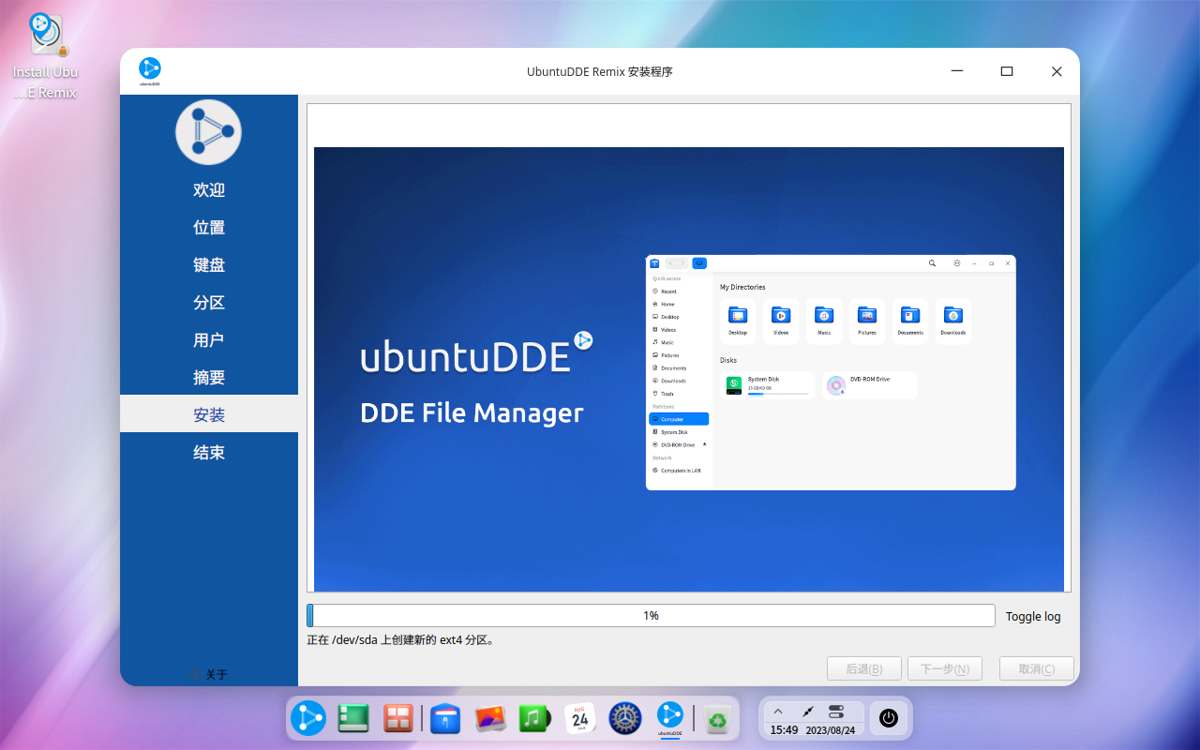Screen dimensions: 1200x750
Task: Click the 取消(C) button
Action: coord(1036,668)
